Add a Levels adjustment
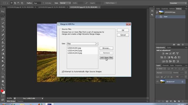This screenshot has width=188, height=105. [167, 53]
